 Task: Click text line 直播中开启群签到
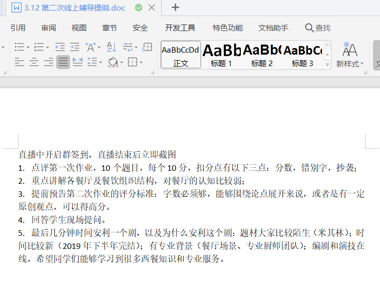pyautogui.click(x=98, y=154)
